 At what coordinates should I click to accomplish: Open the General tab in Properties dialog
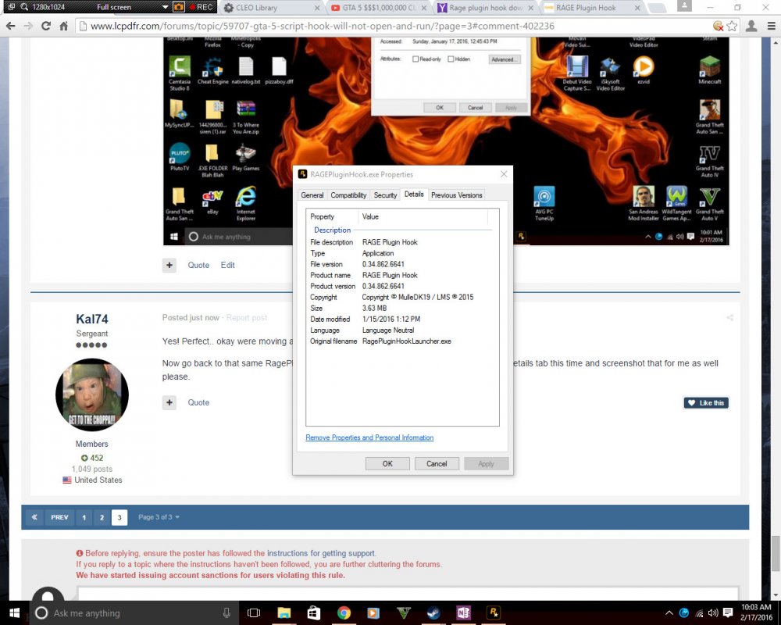coord(312,195)
